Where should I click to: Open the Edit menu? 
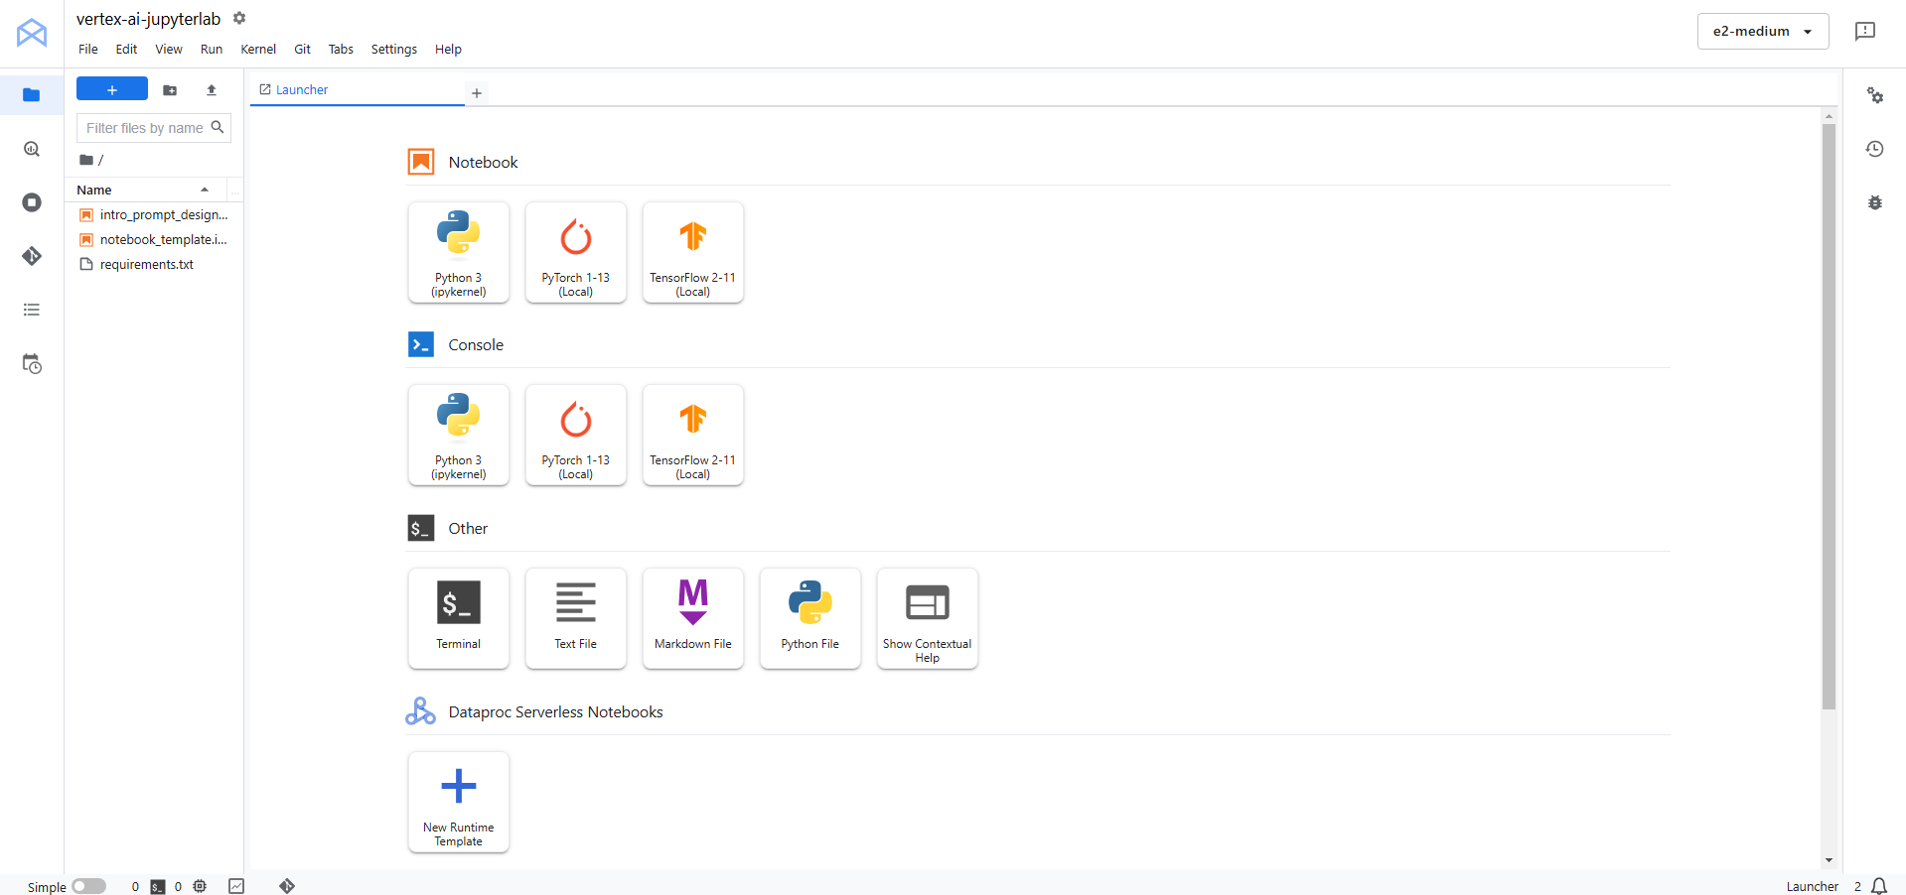(127, 49)
